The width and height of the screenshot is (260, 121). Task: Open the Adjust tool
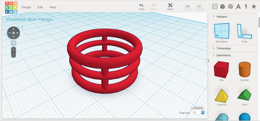[x=170, y=7]
